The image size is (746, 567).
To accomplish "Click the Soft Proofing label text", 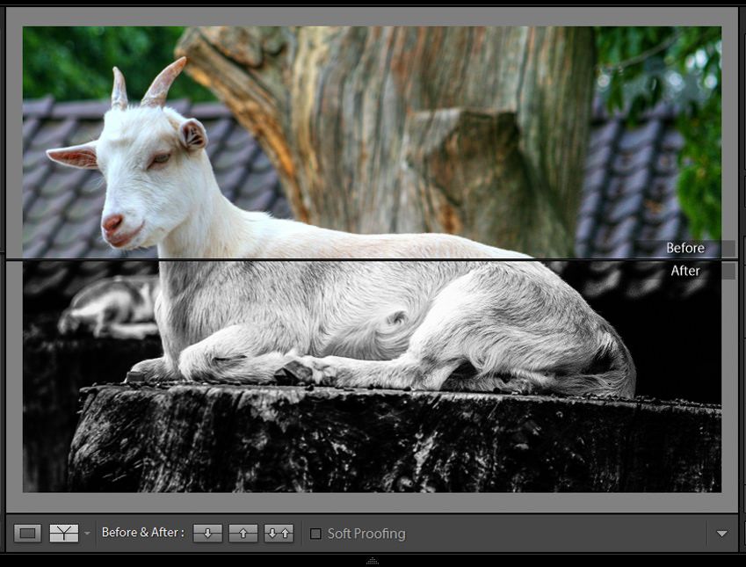I will click(x=366, y=534).
